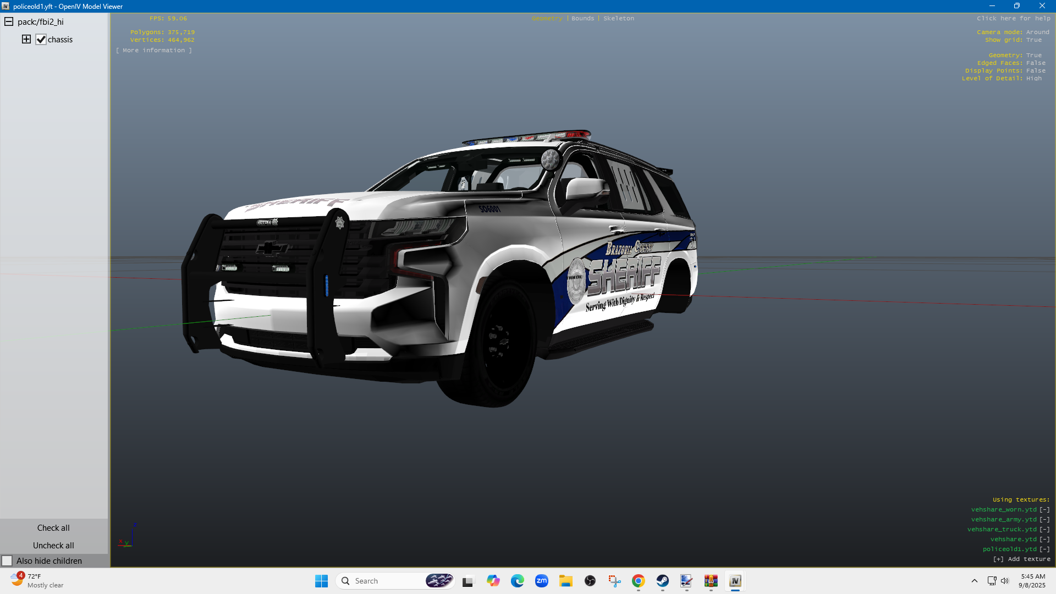This screenshot has height=594, width=1056.
Task: Toggle the Edged Faces setting value
Action: point(1036,63)
